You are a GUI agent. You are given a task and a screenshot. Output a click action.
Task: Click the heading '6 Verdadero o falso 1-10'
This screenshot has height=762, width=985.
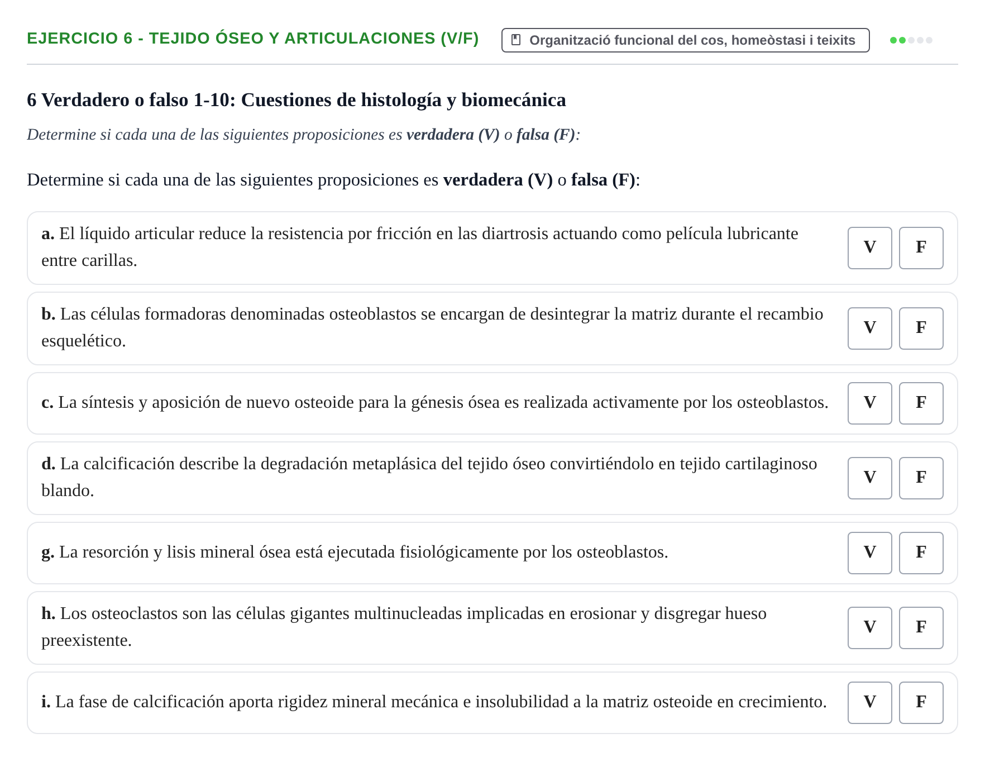pos(296,100)
